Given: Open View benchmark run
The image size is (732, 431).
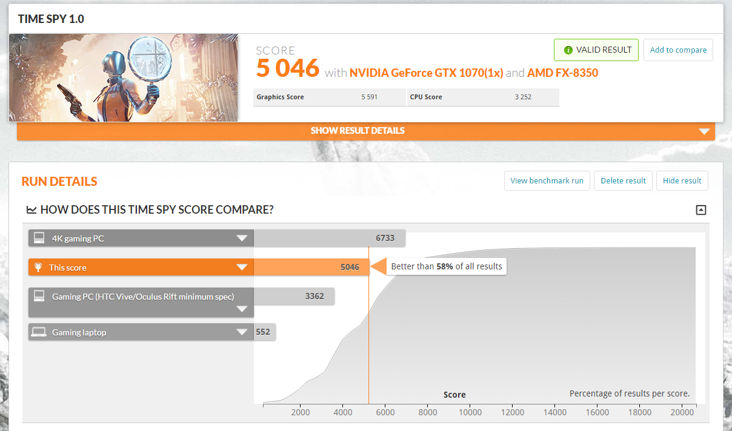Looking at the screenshot, I should [547, 180].
